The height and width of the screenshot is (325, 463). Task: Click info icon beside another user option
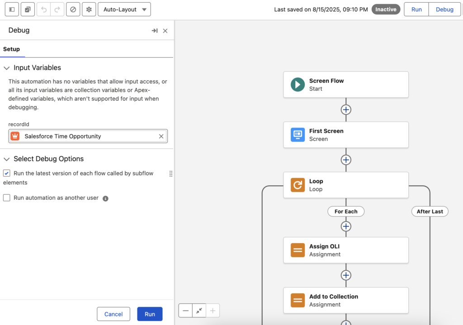[x=105, y=198]
